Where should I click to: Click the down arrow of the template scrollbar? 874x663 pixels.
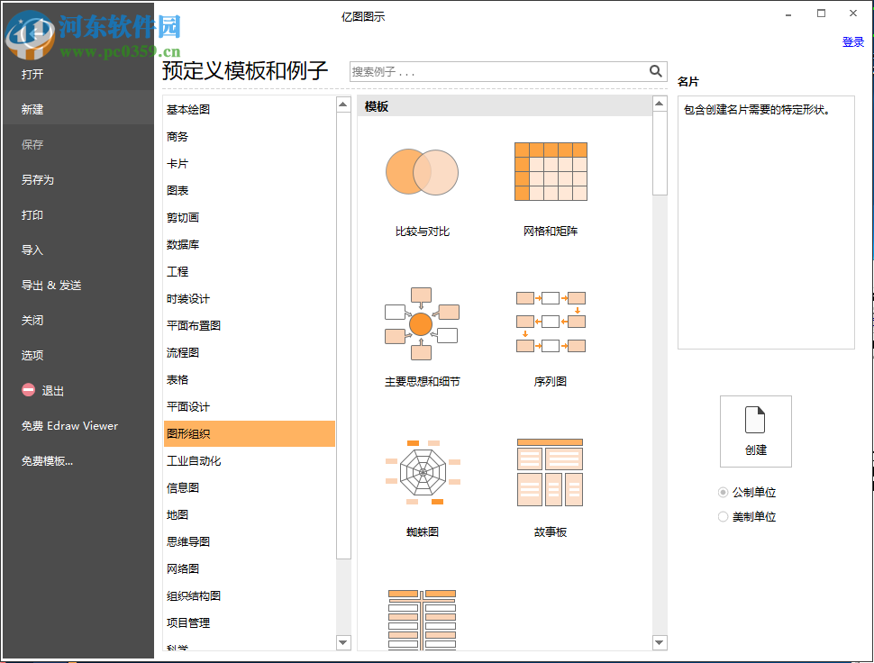[x=659, y=642]
